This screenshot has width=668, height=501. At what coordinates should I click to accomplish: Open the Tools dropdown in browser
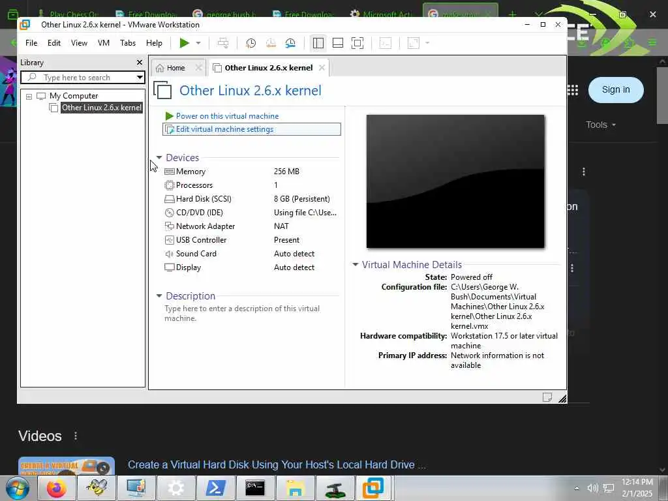[x=601, y=125]
